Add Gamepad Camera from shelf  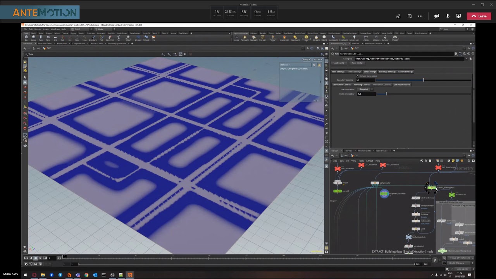[395, 38]
